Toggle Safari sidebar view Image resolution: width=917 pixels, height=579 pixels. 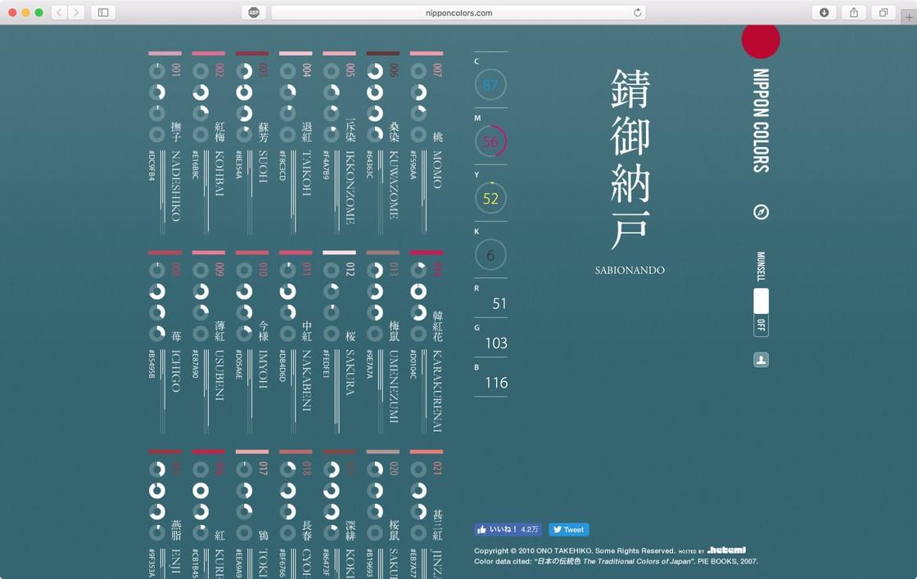[x=103, y=12]
